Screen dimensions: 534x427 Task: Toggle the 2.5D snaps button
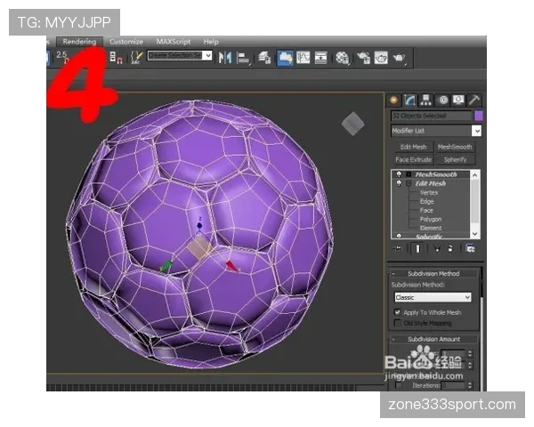pos(63,57)
